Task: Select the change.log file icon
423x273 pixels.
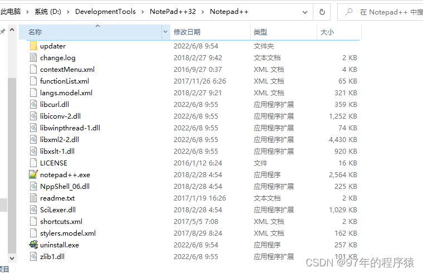Action: [33, 57]
